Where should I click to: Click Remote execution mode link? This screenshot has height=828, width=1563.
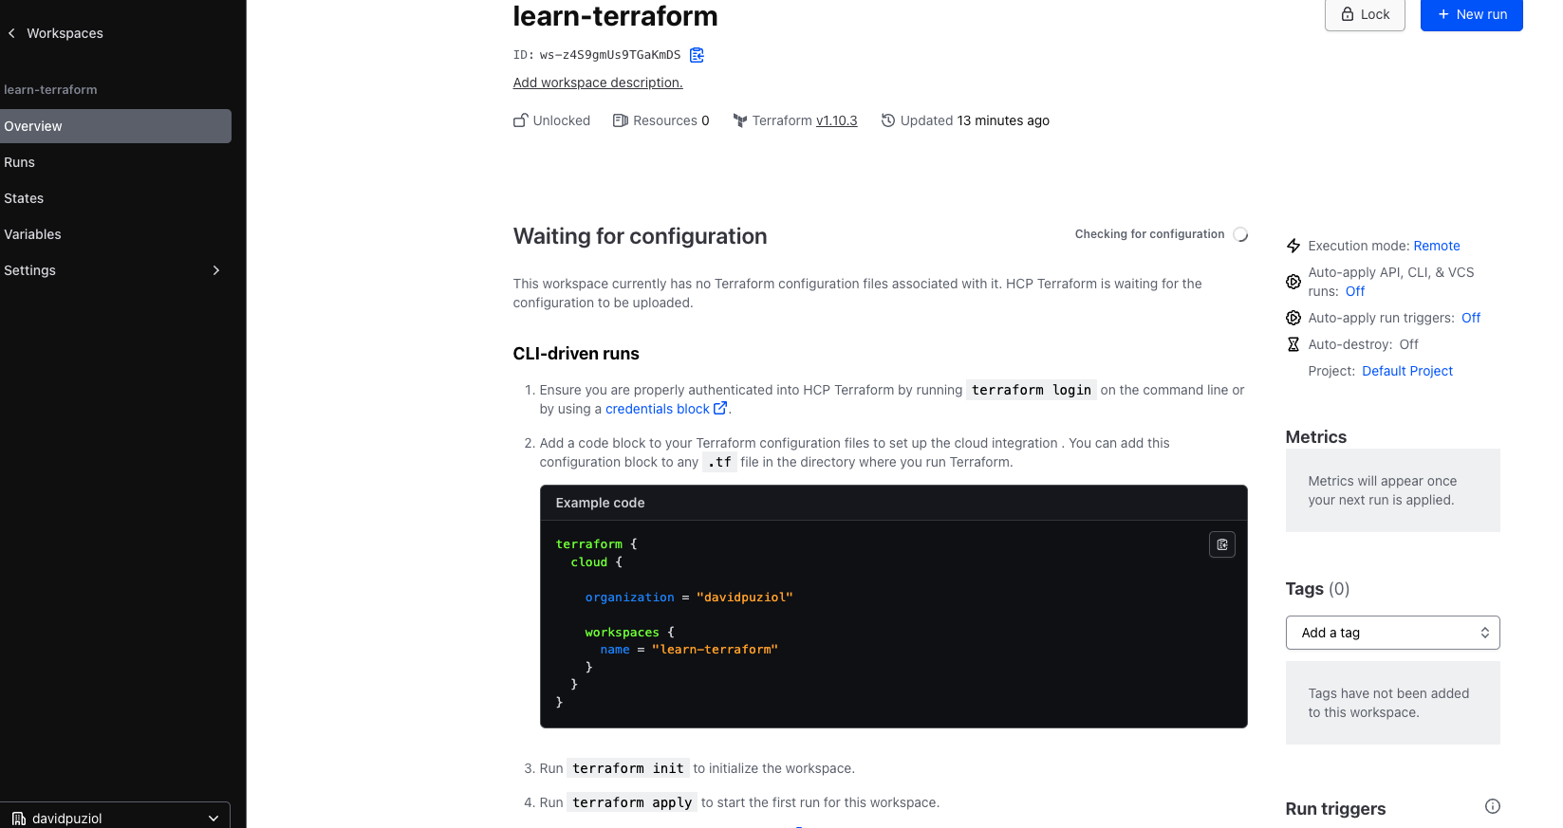(x=1437, y=246)
